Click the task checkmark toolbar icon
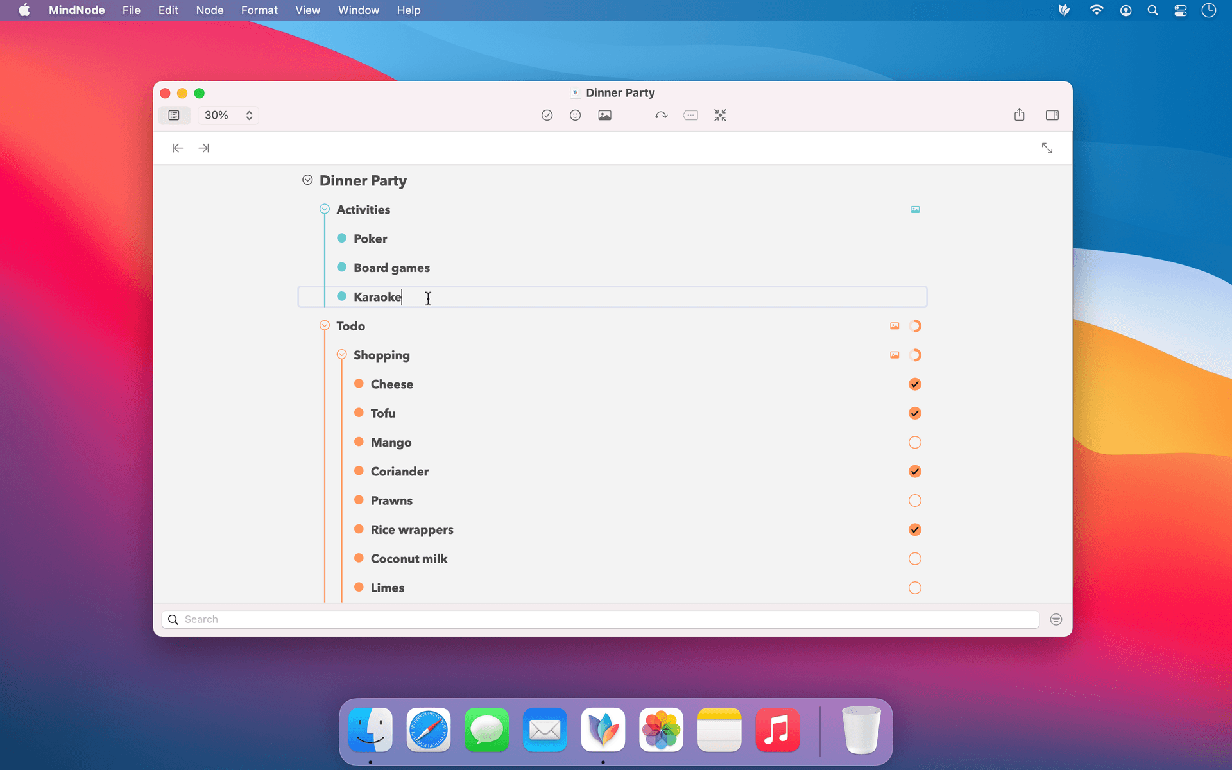1232x770 pixels. [x=547, y=115]
